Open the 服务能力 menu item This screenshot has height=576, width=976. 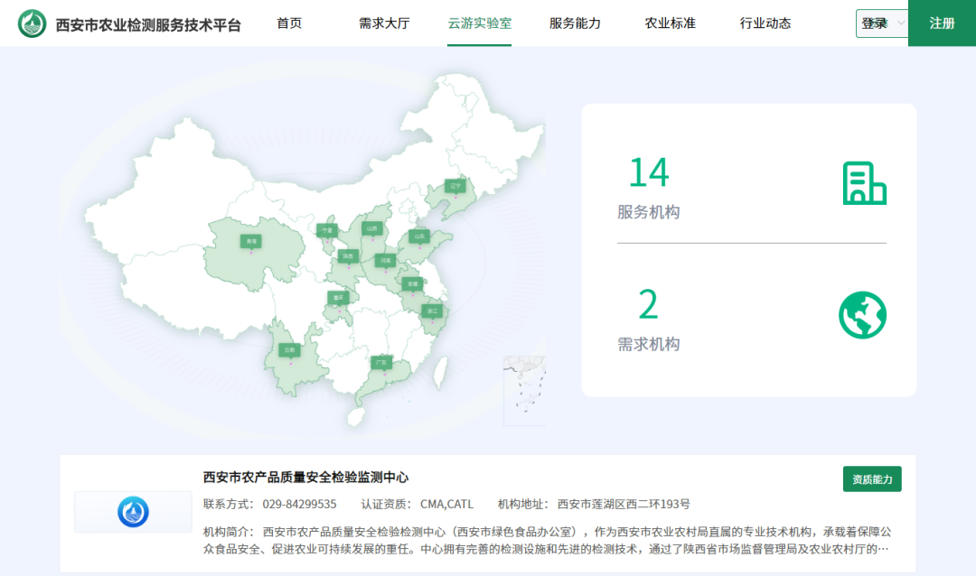click(575, 23)
